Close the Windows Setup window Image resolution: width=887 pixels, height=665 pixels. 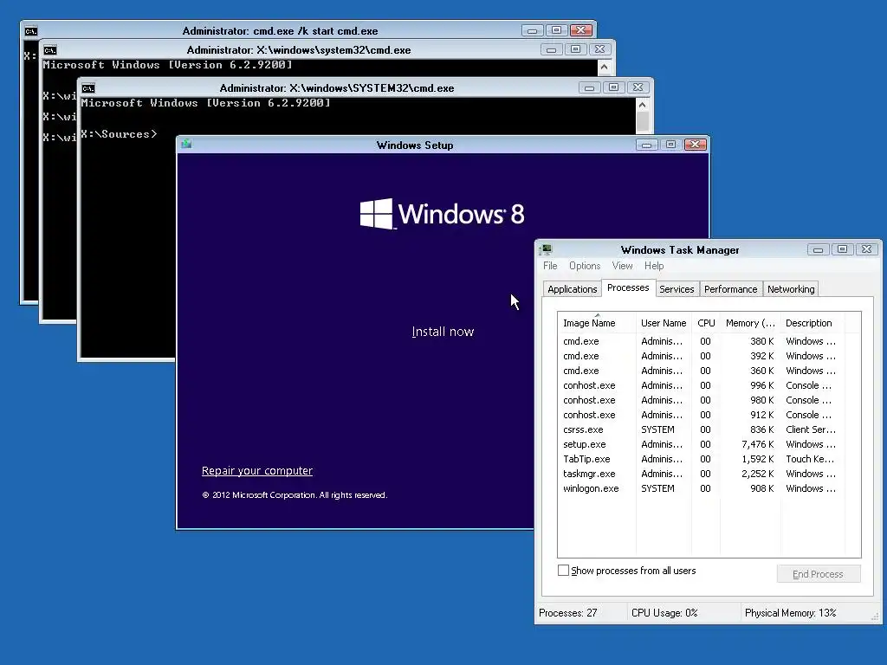tap(696, 145)
